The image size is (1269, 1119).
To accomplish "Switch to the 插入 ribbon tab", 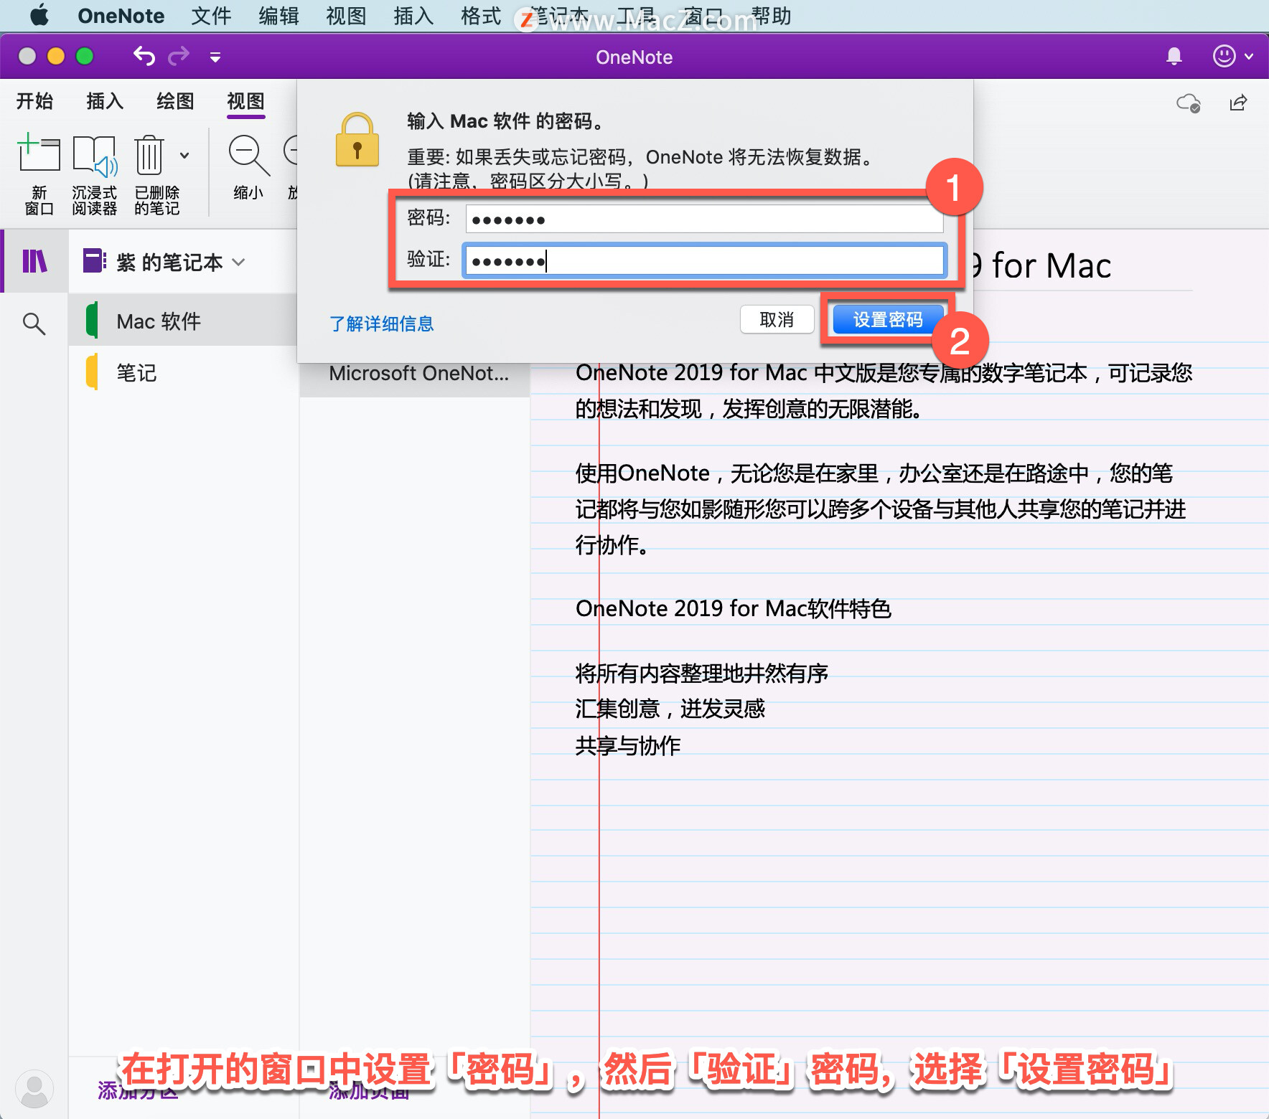I will [x=105, y=101].
